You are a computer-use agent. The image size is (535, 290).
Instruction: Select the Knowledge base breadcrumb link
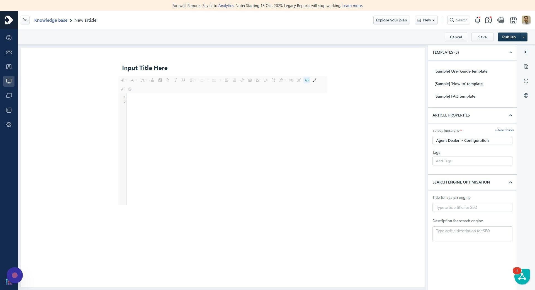51,20
